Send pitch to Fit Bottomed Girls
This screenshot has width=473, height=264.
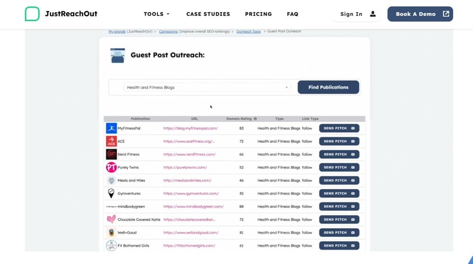pyautogui.click(x=339, y=246)
